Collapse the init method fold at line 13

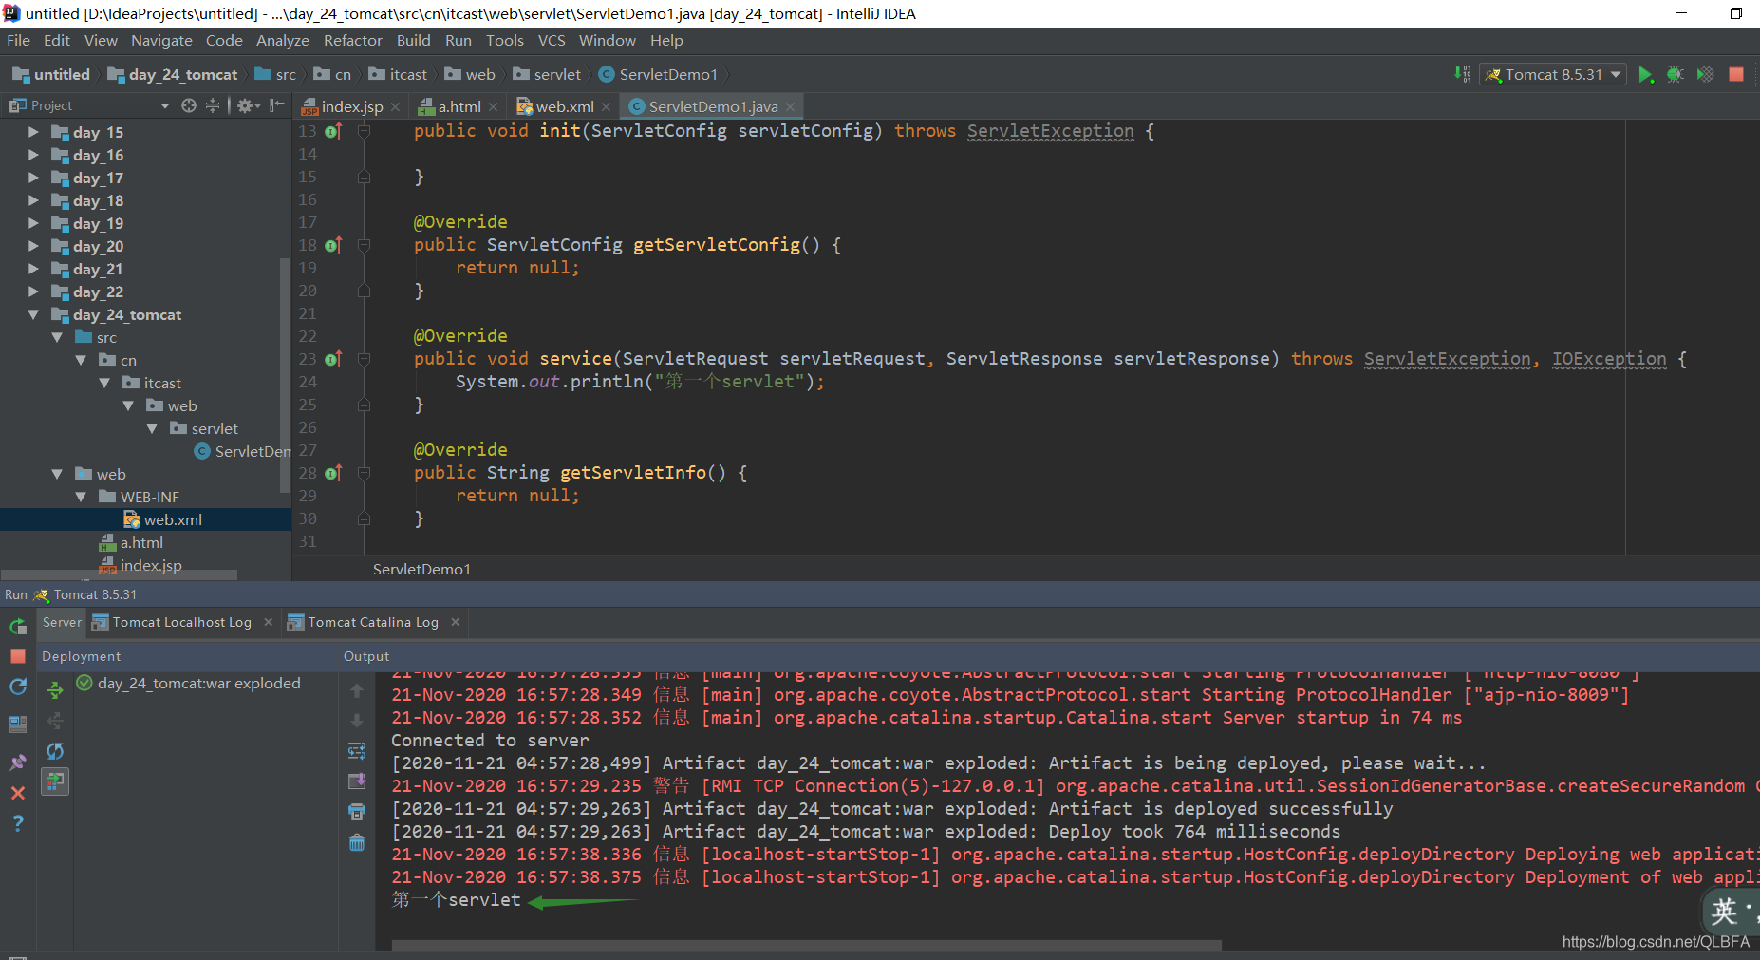point(364,131)
